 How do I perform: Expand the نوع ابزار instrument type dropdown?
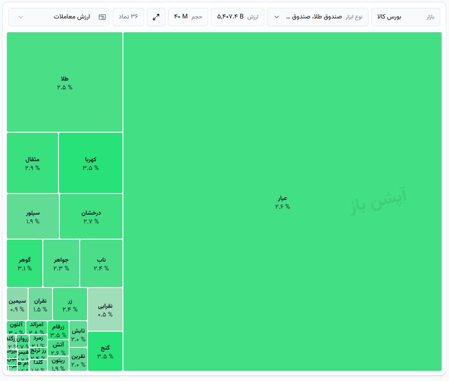point(318,17)
